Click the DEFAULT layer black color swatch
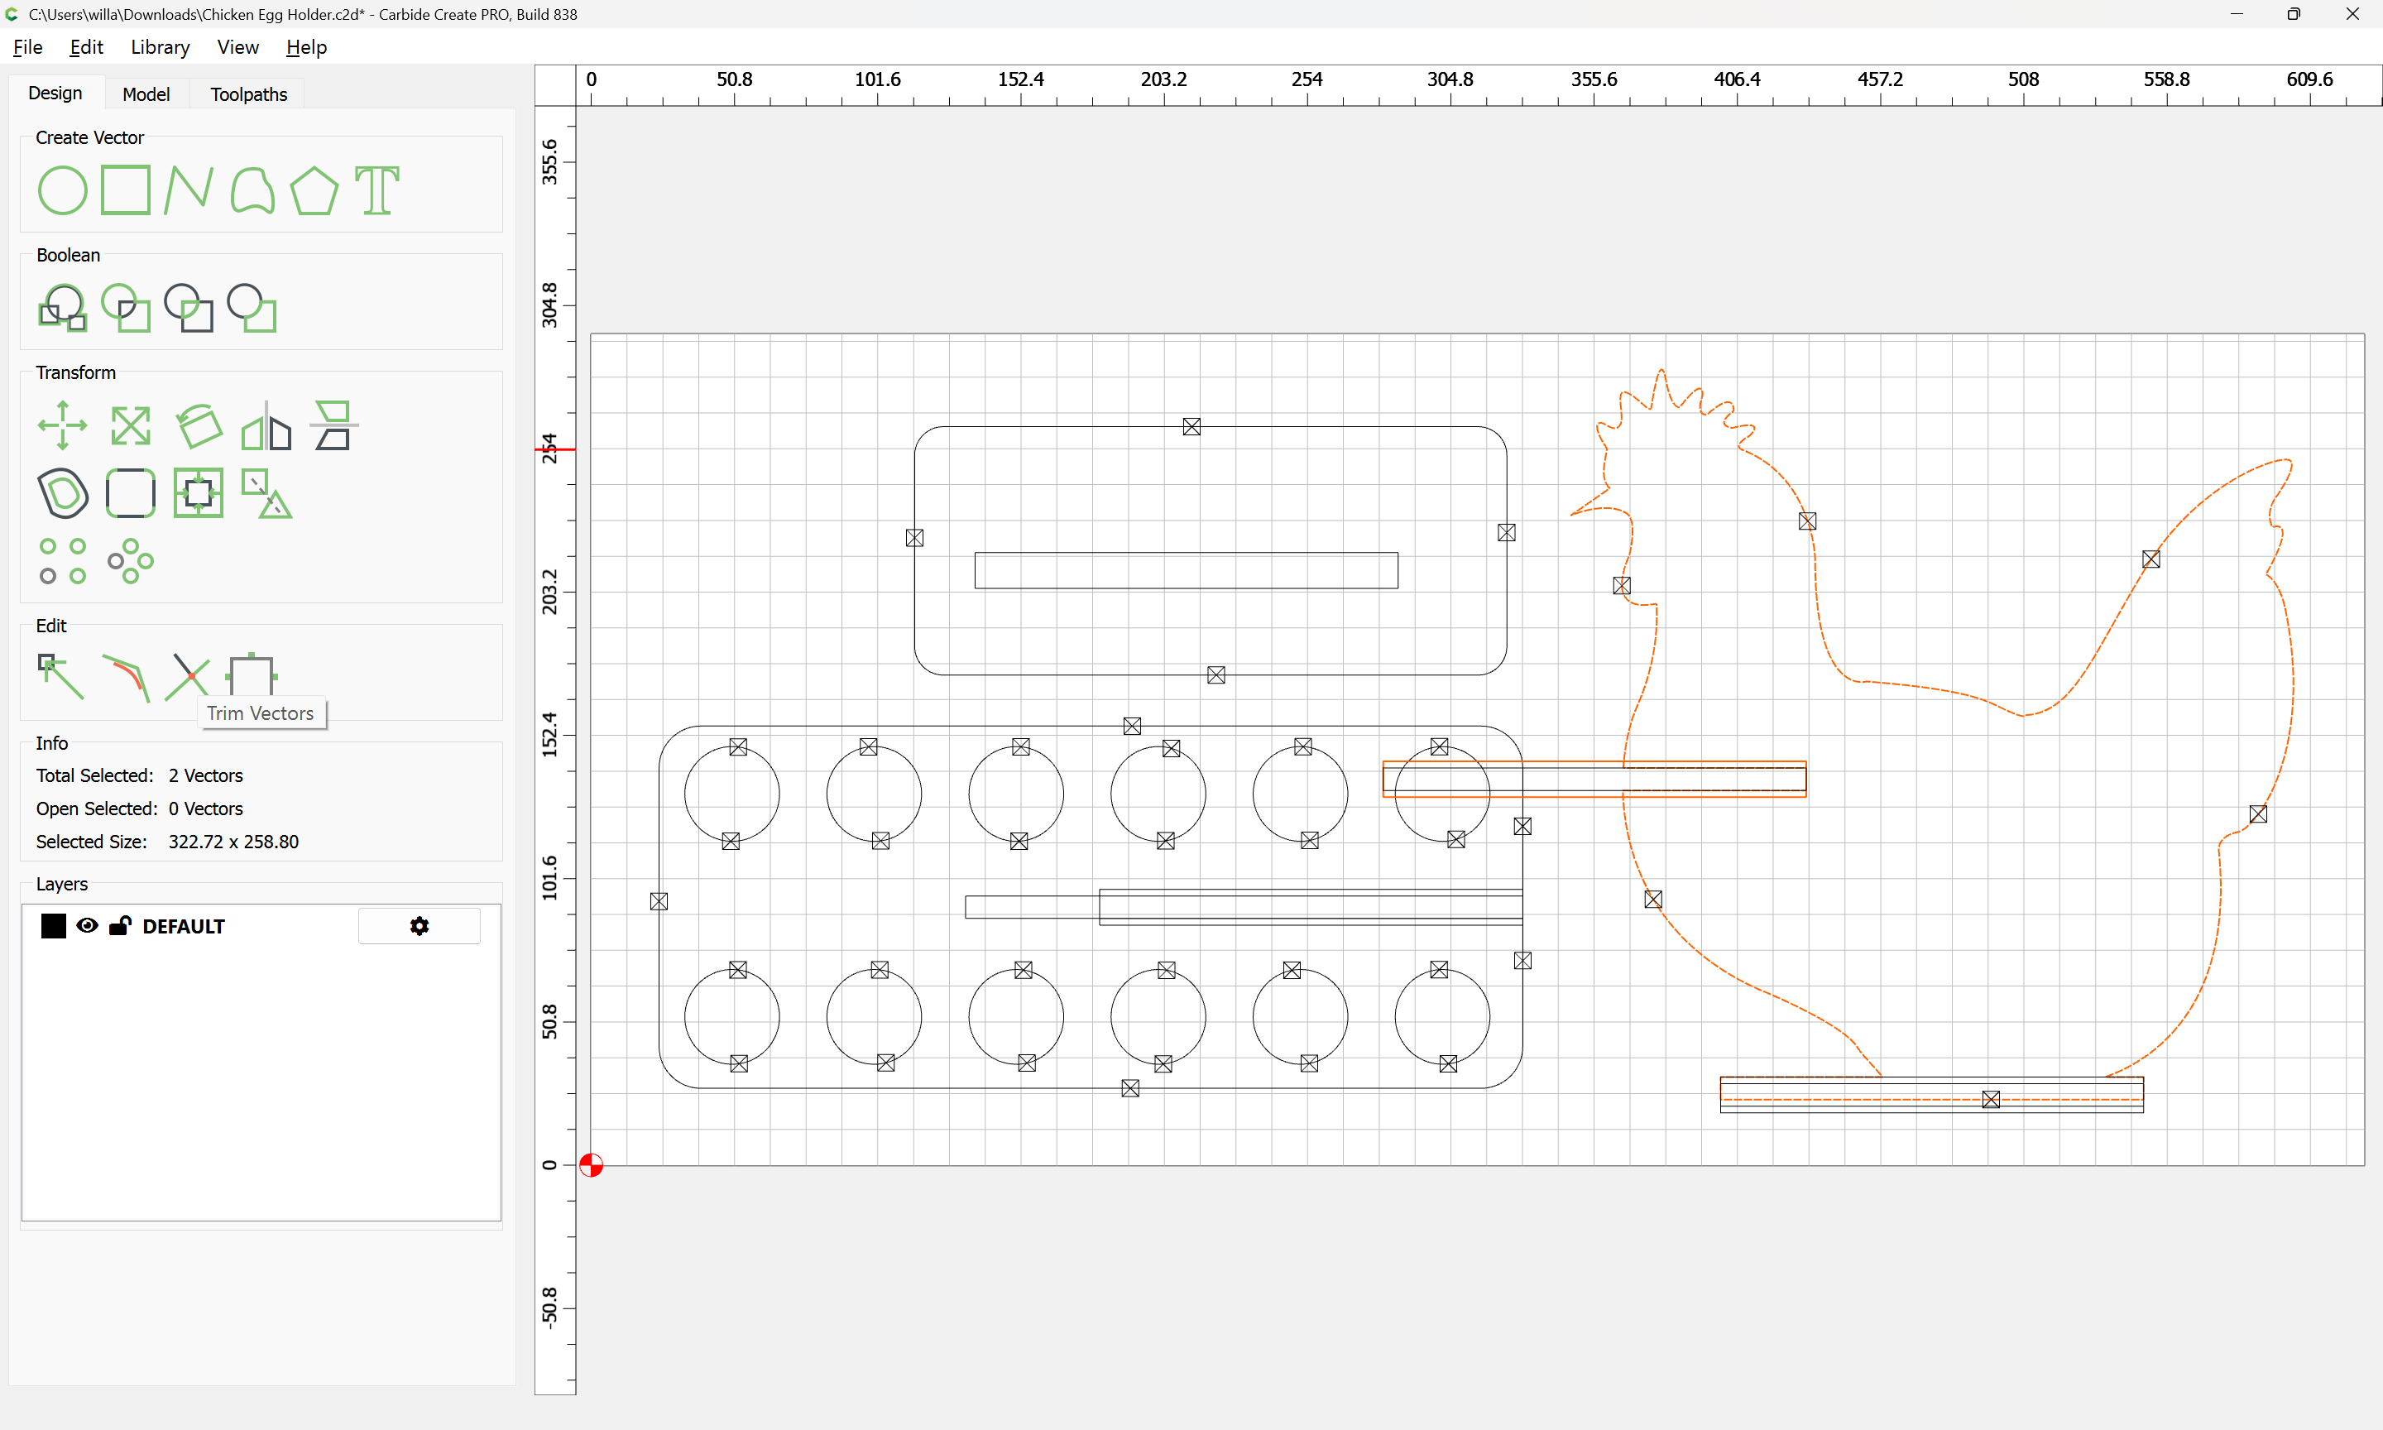This screenshot has width=2383, height=1430. coord(54,926)
